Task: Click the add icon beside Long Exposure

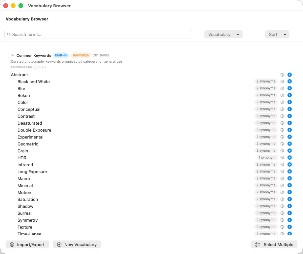Action: pos(289,171)
